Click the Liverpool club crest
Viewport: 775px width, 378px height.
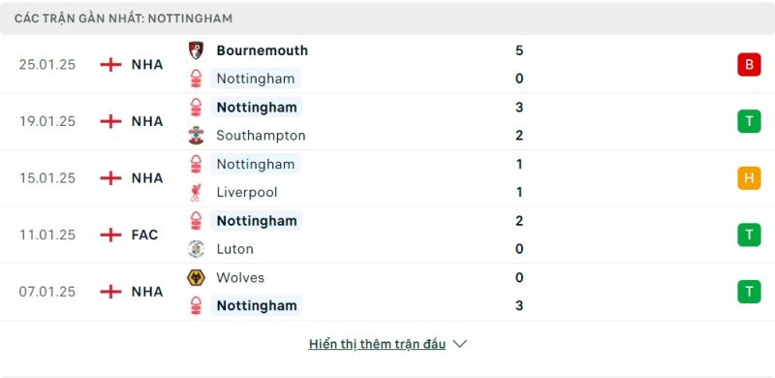(197, 192)
